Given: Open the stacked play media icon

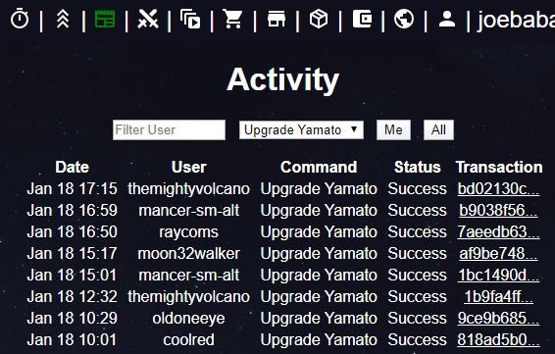Looking at the screenshot, I should 190,19.
